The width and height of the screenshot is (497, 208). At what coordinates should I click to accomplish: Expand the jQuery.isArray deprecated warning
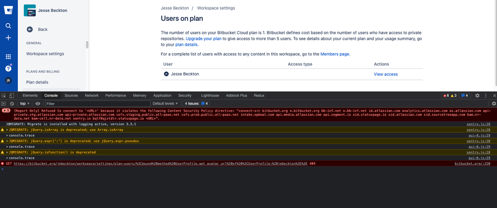7,130
